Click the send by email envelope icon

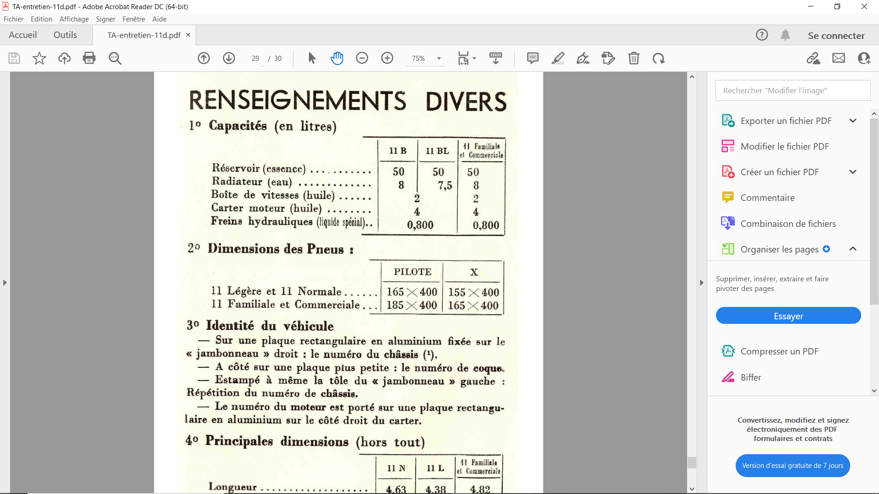point(839,58)
